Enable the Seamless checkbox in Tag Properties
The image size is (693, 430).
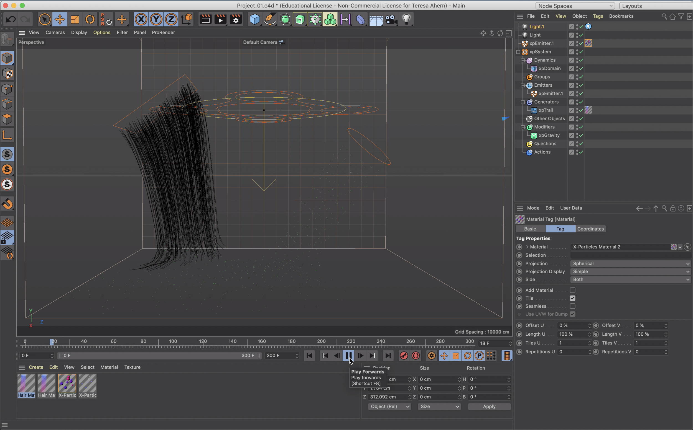tap(573, 306)
